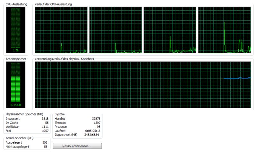Screen dimensions: 257x153
Task: Click the Im Cache label
Action: tap(12, 123)
